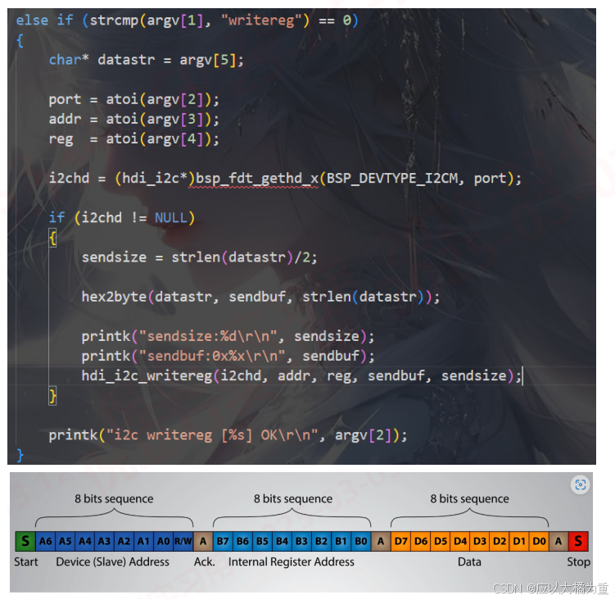The image size is (615, 600).
Task: Click the "Device (Slave) Address" label
Action: point(112,562)
